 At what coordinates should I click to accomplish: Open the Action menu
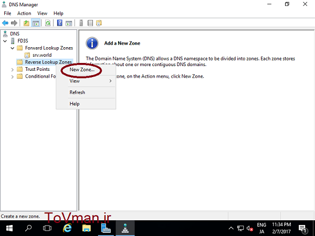pyautogui.click(x=24, y=14)
